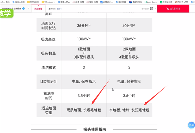Image resolution: width=195 pixels, height=133 pixels.
Task: Open the green spreadsheet bookmark
Action: click(166, 2)
